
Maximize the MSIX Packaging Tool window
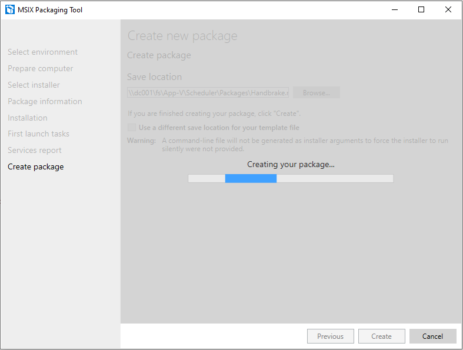(421, 9)
